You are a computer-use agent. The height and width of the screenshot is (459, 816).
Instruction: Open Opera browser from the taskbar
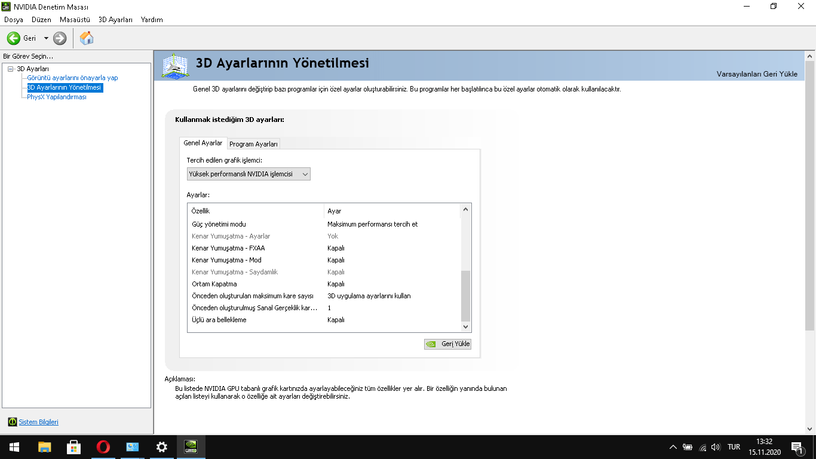[x=103, y=447]
